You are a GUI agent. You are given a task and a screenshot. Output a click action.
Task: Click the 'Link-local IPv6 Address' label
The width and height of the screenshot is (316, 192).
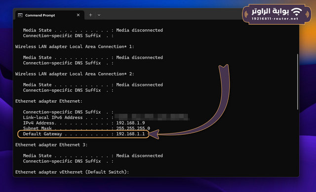53,117
